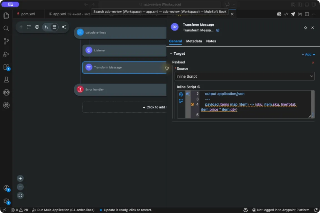
Task: Open the notifications bell in status bar
Action: click(x=316, y=210)
